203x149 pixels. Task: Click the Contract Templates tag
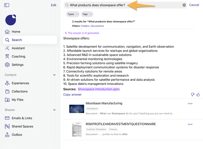coord(96,129)
